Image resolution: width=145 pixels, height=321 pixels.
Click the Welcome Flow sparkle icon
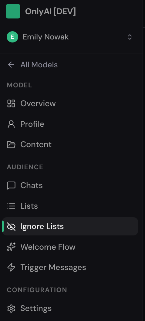[11, 247]
